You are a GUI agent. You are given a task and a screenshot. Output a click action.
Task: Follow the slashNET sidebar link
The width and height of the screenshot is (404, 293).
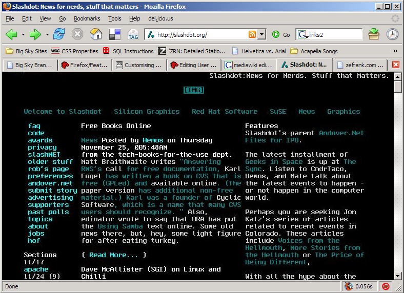tap(44, 155)
